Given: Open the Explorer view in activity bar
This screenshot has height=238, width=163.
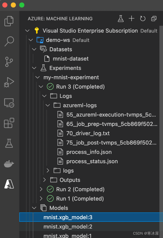Looking at the screenshot, I should [9, 21].
